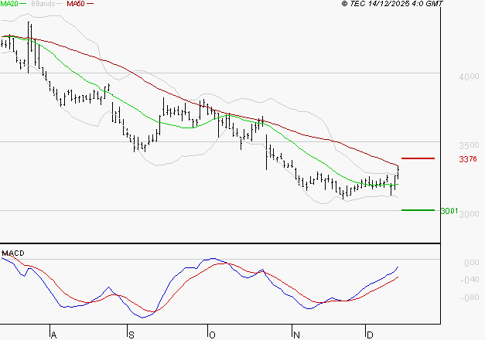
Task: Click the MA50 legend label
Action: [76, 4]
